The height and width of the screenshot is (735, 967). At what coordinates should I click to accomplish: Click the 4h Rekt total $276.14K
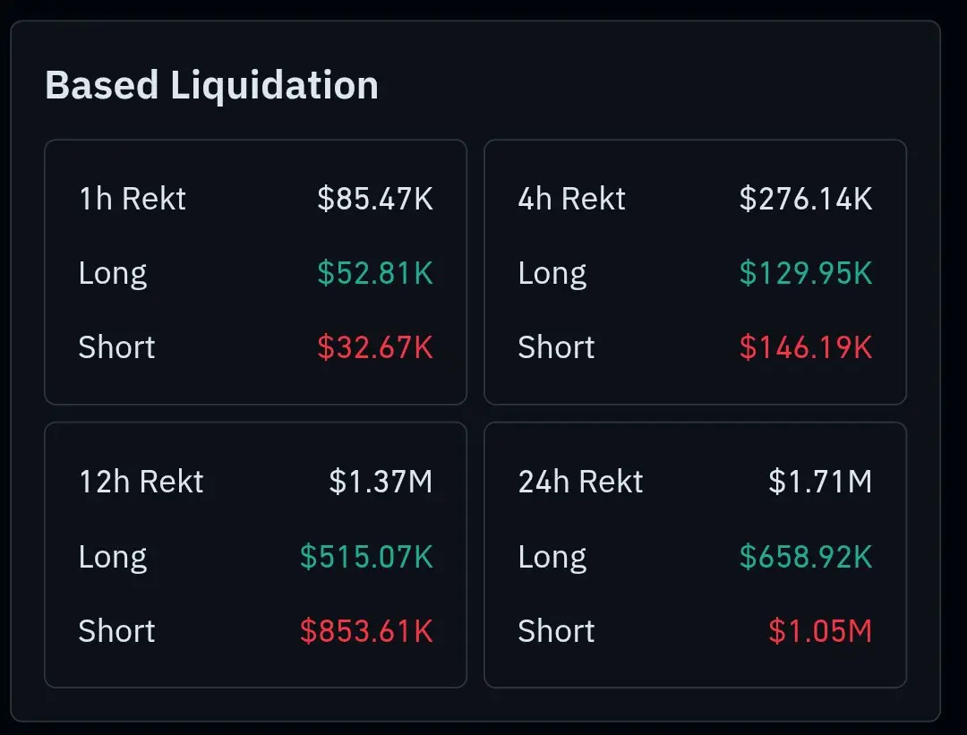click(806, 199)
